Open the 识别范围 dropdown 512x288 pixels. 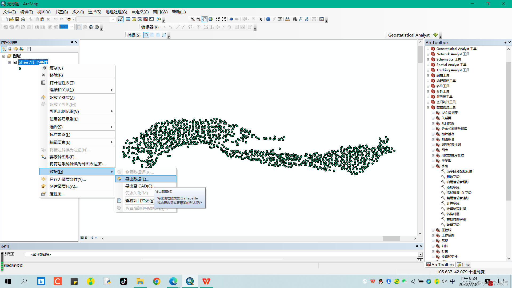point(421,254)
